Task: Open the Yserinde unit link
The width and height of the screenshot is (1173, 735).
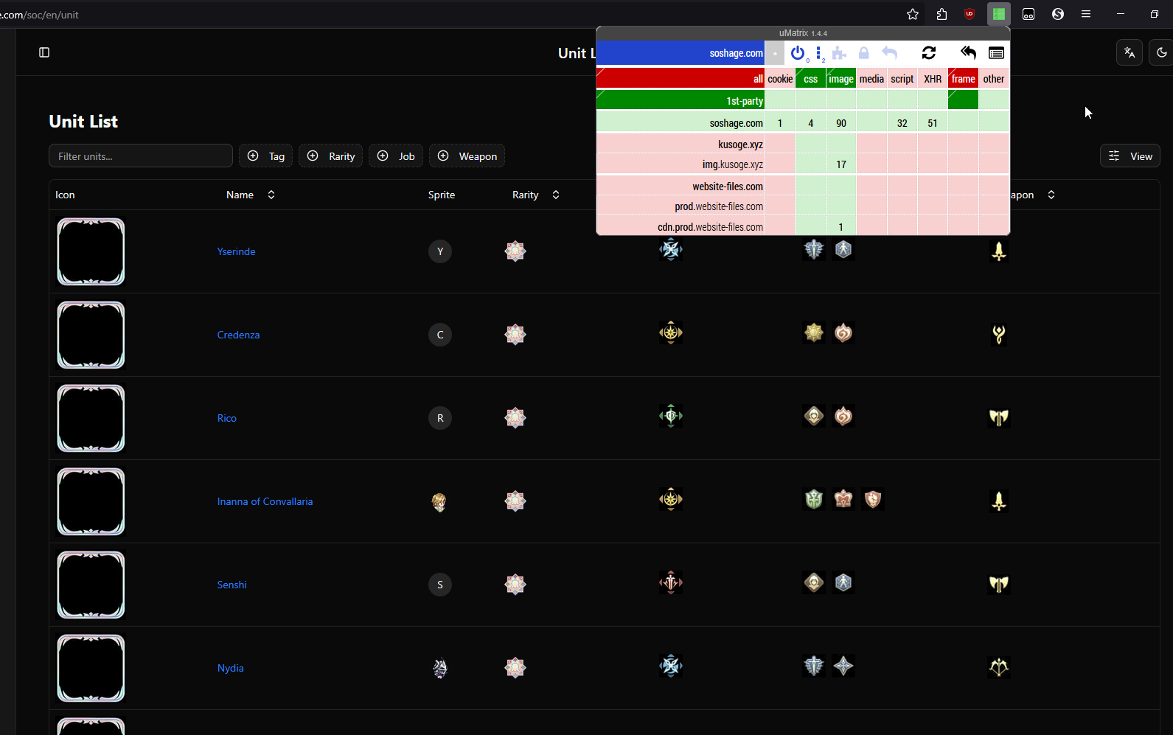Action: pyautogui.click(x=237, y=251)
